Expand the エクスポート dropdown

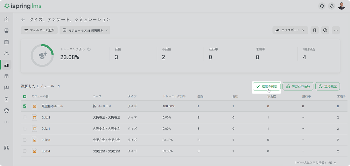point(290,30)
